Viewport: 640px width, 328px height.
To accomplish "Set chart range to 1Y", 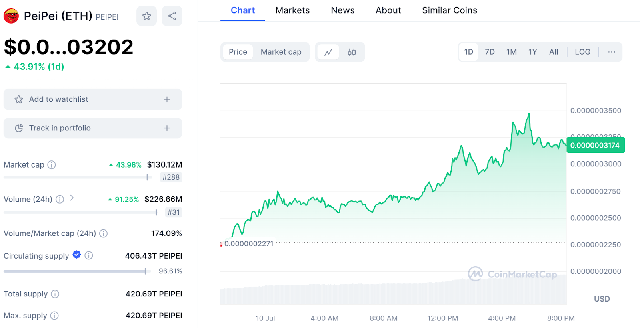I will (x=532, y=52).
